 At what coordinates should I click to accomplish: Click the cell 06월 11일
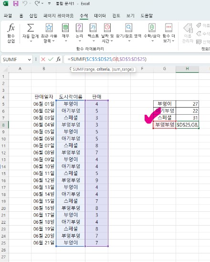pos(44,174)
